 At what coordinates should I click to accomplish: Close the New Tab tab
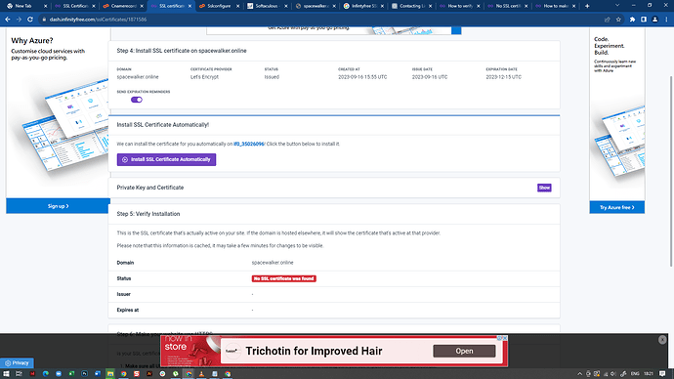[45, 6]
